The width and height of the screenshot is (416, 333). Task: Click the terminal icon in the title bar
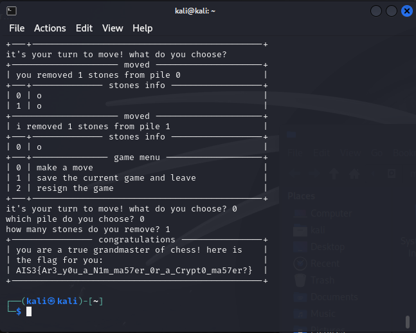point(12,11)
